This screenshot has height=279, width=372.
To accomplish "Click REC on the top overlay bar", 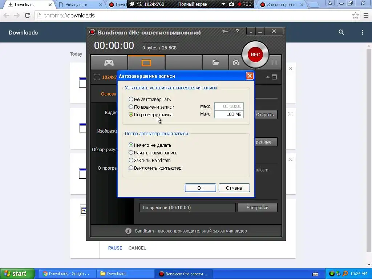I will pyautogui.click(x=245, y=4).
